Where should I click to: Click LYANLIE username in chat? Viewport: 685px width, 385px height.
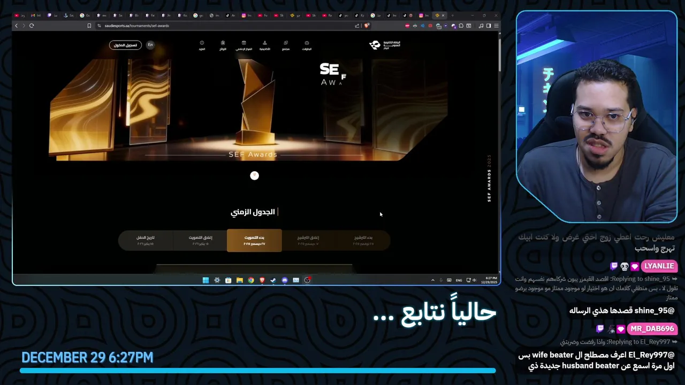[659, 266]
